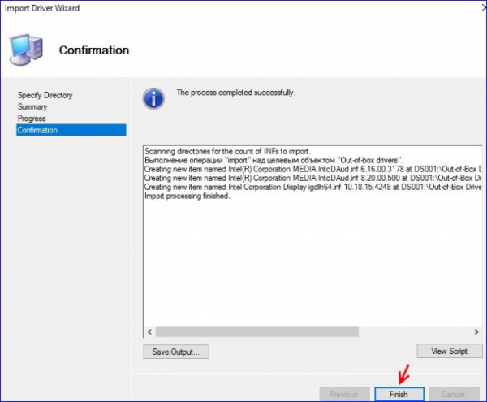Click the scroll left arrow in output box
The height and width of the screenshot is (402, 487).
point(149,331)
